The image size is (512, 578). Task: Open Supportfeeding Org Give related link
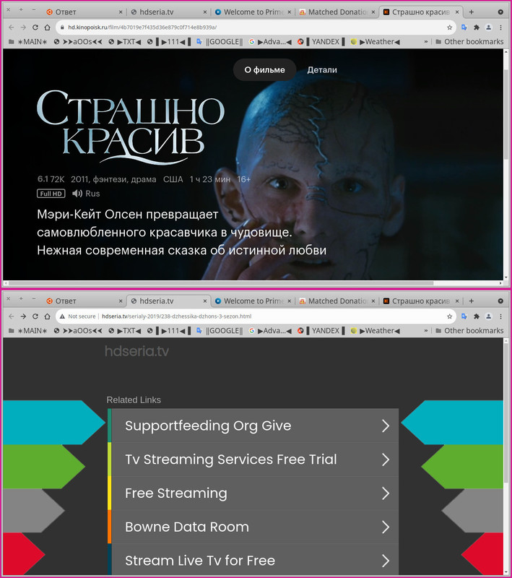[253, 426]
